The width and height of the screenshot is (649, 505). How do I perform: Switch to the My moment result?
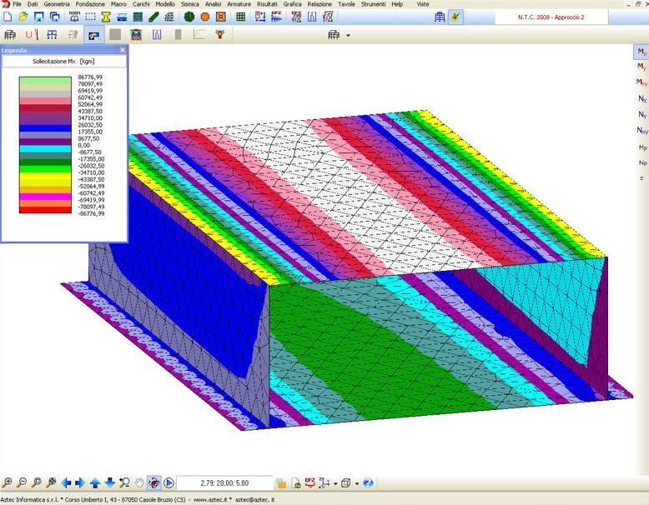641,67
